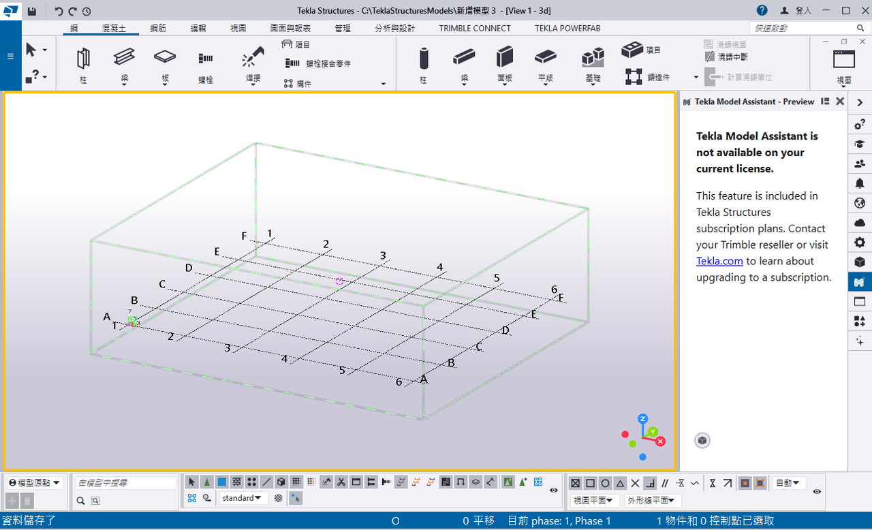Toggle the orange snap-to-reference-points switch
The image size is (872, 530).
pos(745,483)
